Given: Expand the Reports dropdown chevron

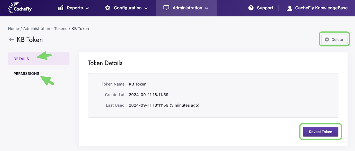Looking at the screenshot, I should (87, 8).
